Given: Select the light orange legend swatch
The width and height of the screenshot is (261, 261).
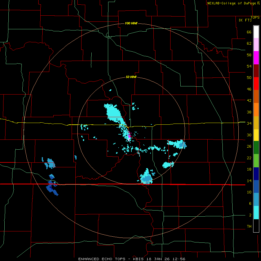Looking at the screenshot, I should click(x=256, y=110).
